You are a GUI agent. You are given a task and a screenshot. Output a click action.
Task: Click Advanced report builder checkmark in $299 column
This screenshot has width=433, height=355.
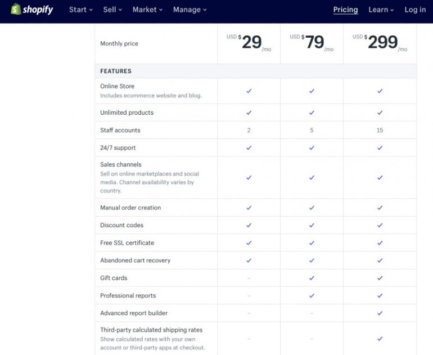tap(380, 313)
